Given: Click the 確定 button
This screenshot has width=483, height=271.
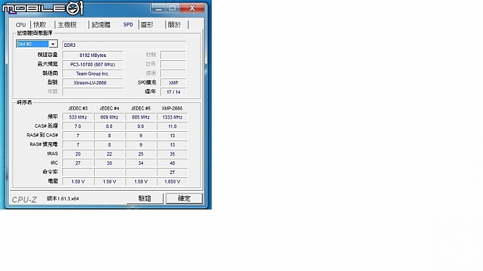Looking at the screenshot, I should pyautogui.click(x=184, y=199).
